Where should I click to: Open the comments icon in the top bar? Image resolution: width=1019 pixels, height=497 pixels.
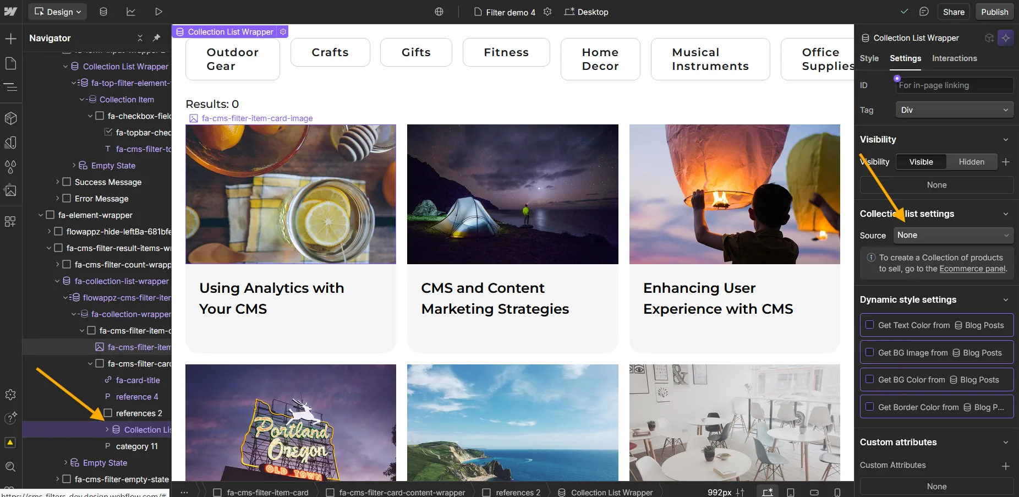click(x=924, y=12)
